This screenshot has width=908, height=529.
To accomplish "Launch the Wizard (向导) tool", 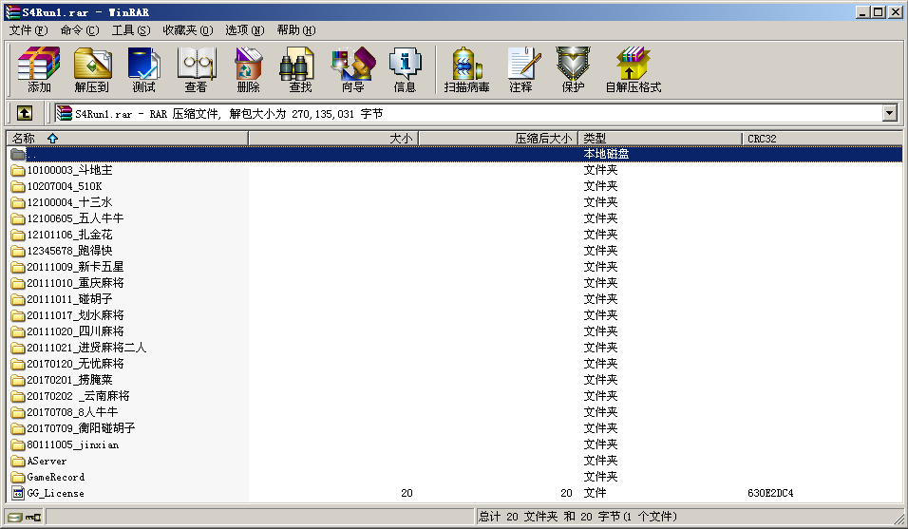I will point(352,70).
